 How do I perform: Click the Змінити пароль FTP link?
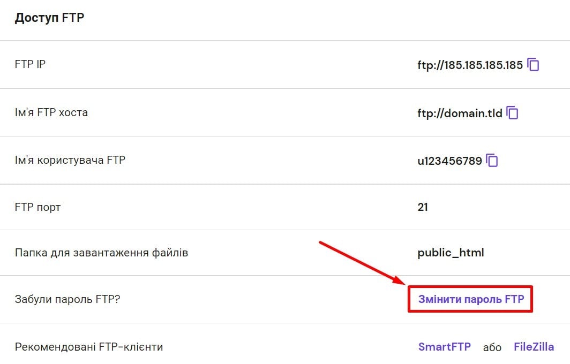click(x=470, y=299)
